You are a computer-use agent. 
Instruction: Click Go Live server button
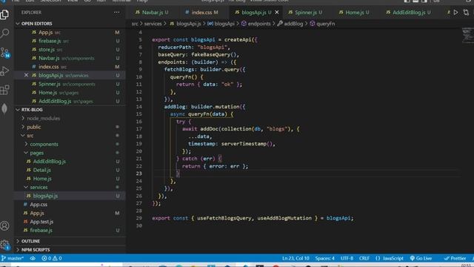click(421, 258)
